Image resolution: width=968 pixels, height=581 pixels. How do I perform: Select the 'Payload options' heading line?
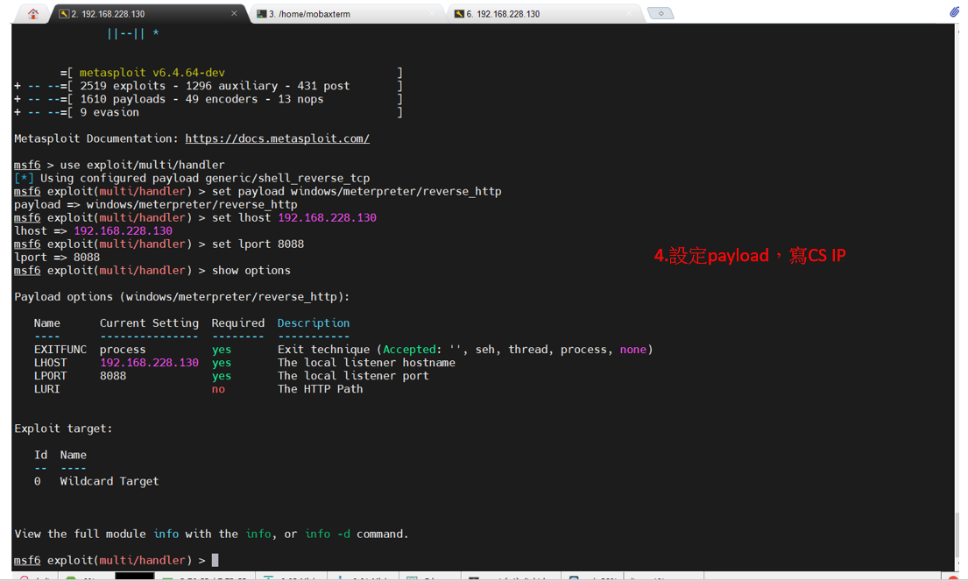click(181, 297)
